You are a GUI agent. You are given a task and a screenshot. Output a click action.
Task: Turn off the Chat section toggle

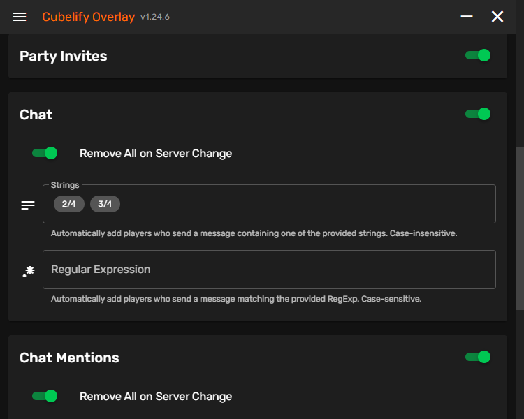point(478,114)
